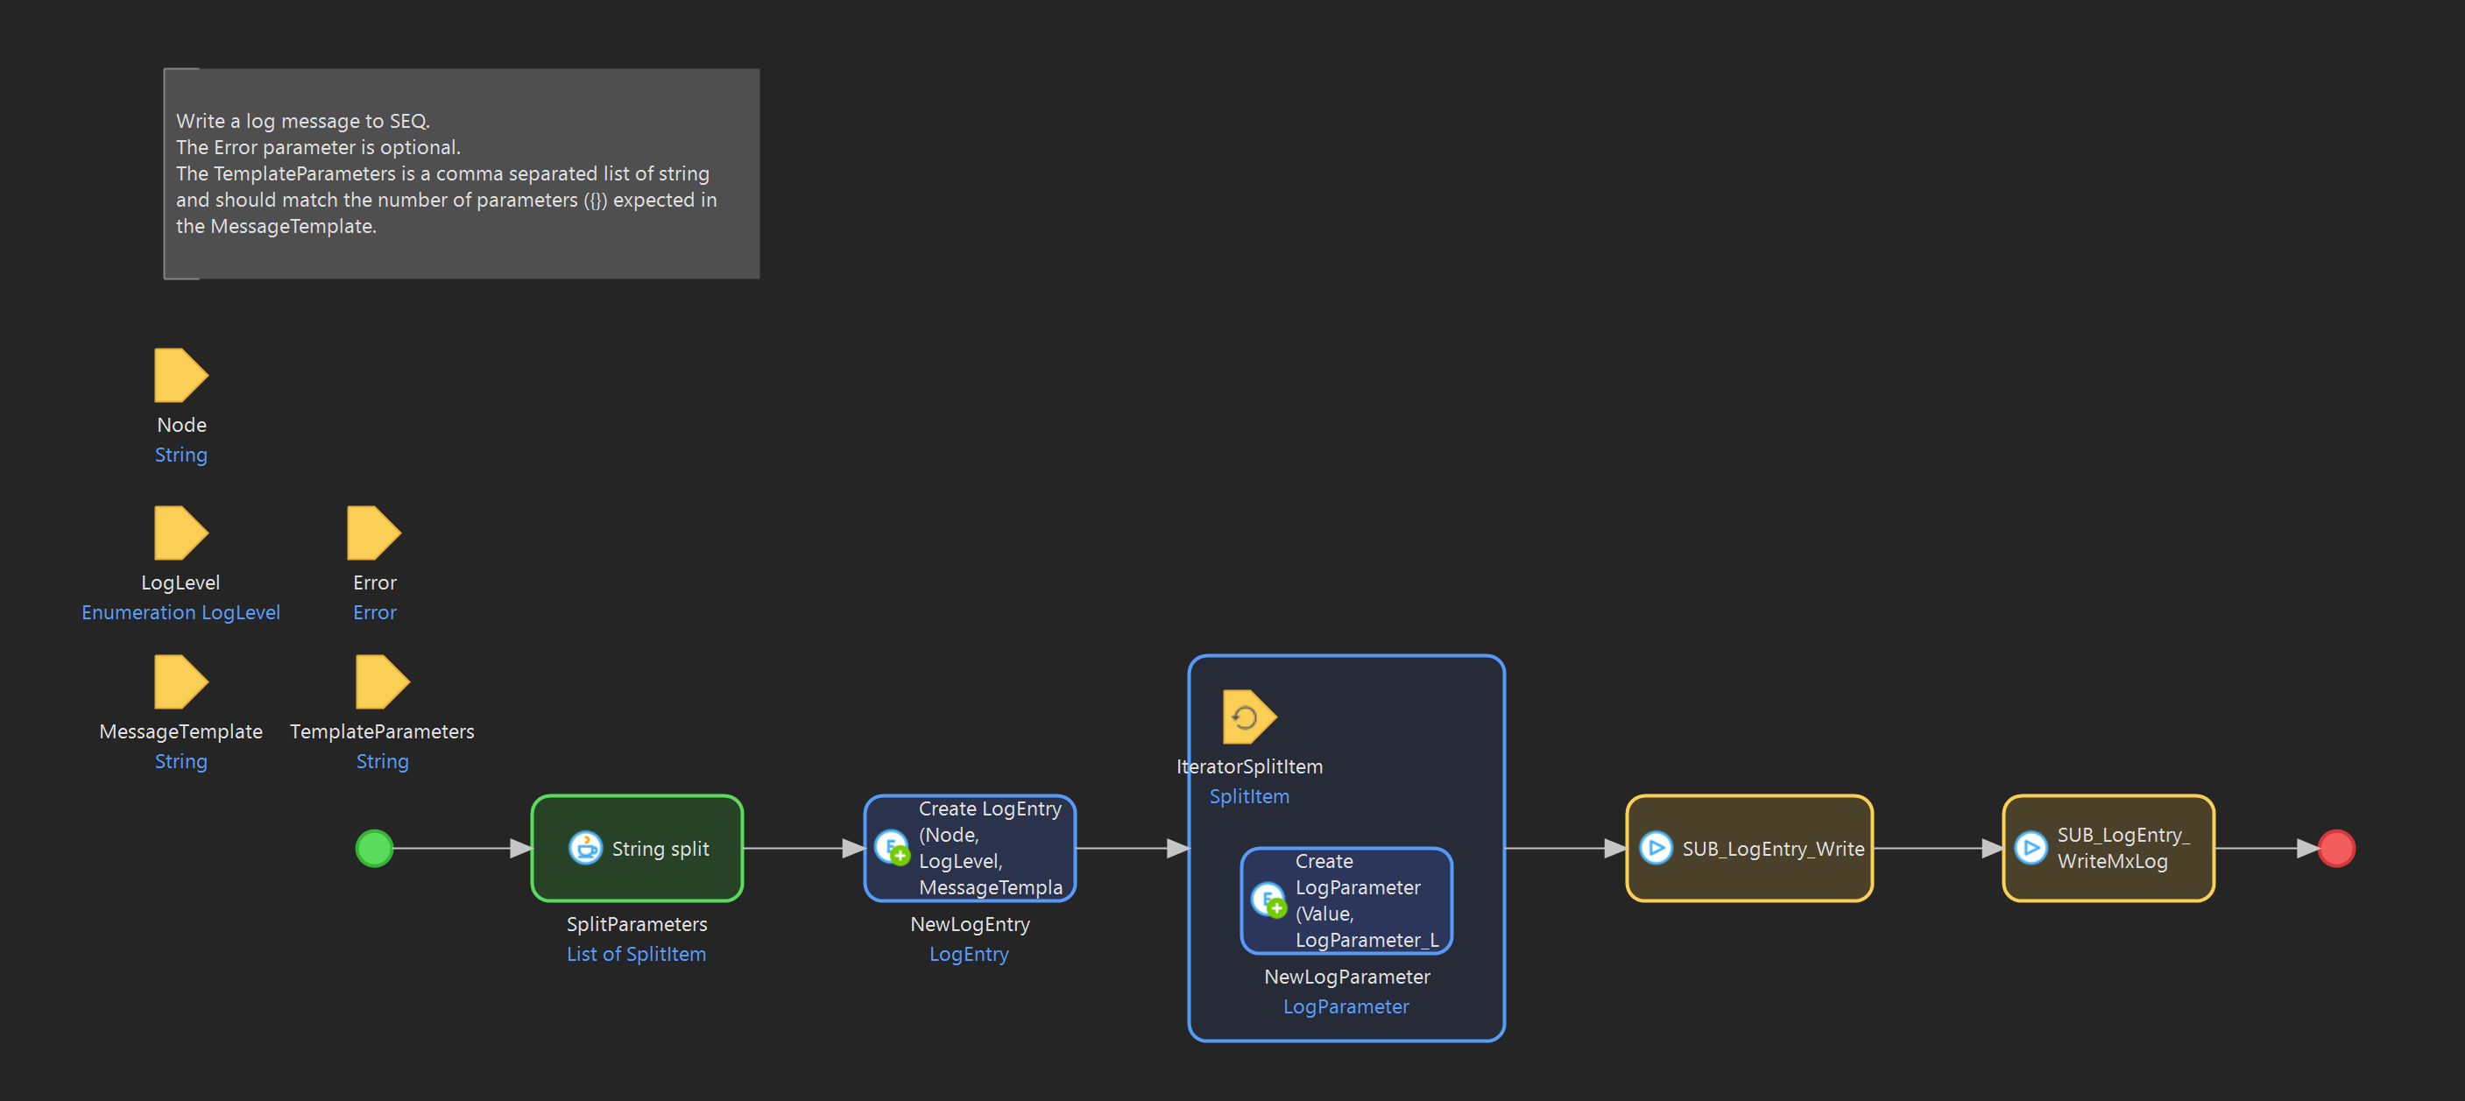The height and width of the screenshot is (1101, 2465).
Task: Select the MessageTemplate parameter icon
Action: point(180,682)
